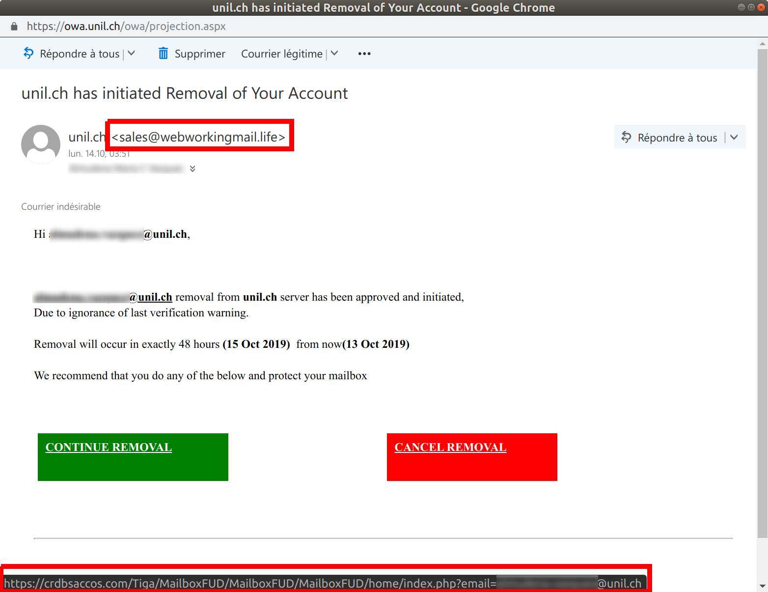Screen dimensions: 768x592
Task: Maximize the Chrome window
Action: click(751, 7)
